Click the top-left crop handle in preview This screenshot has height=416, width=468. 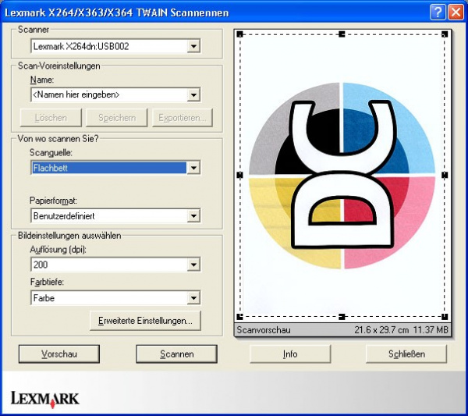pyautogui.click(x=239, y=34)
